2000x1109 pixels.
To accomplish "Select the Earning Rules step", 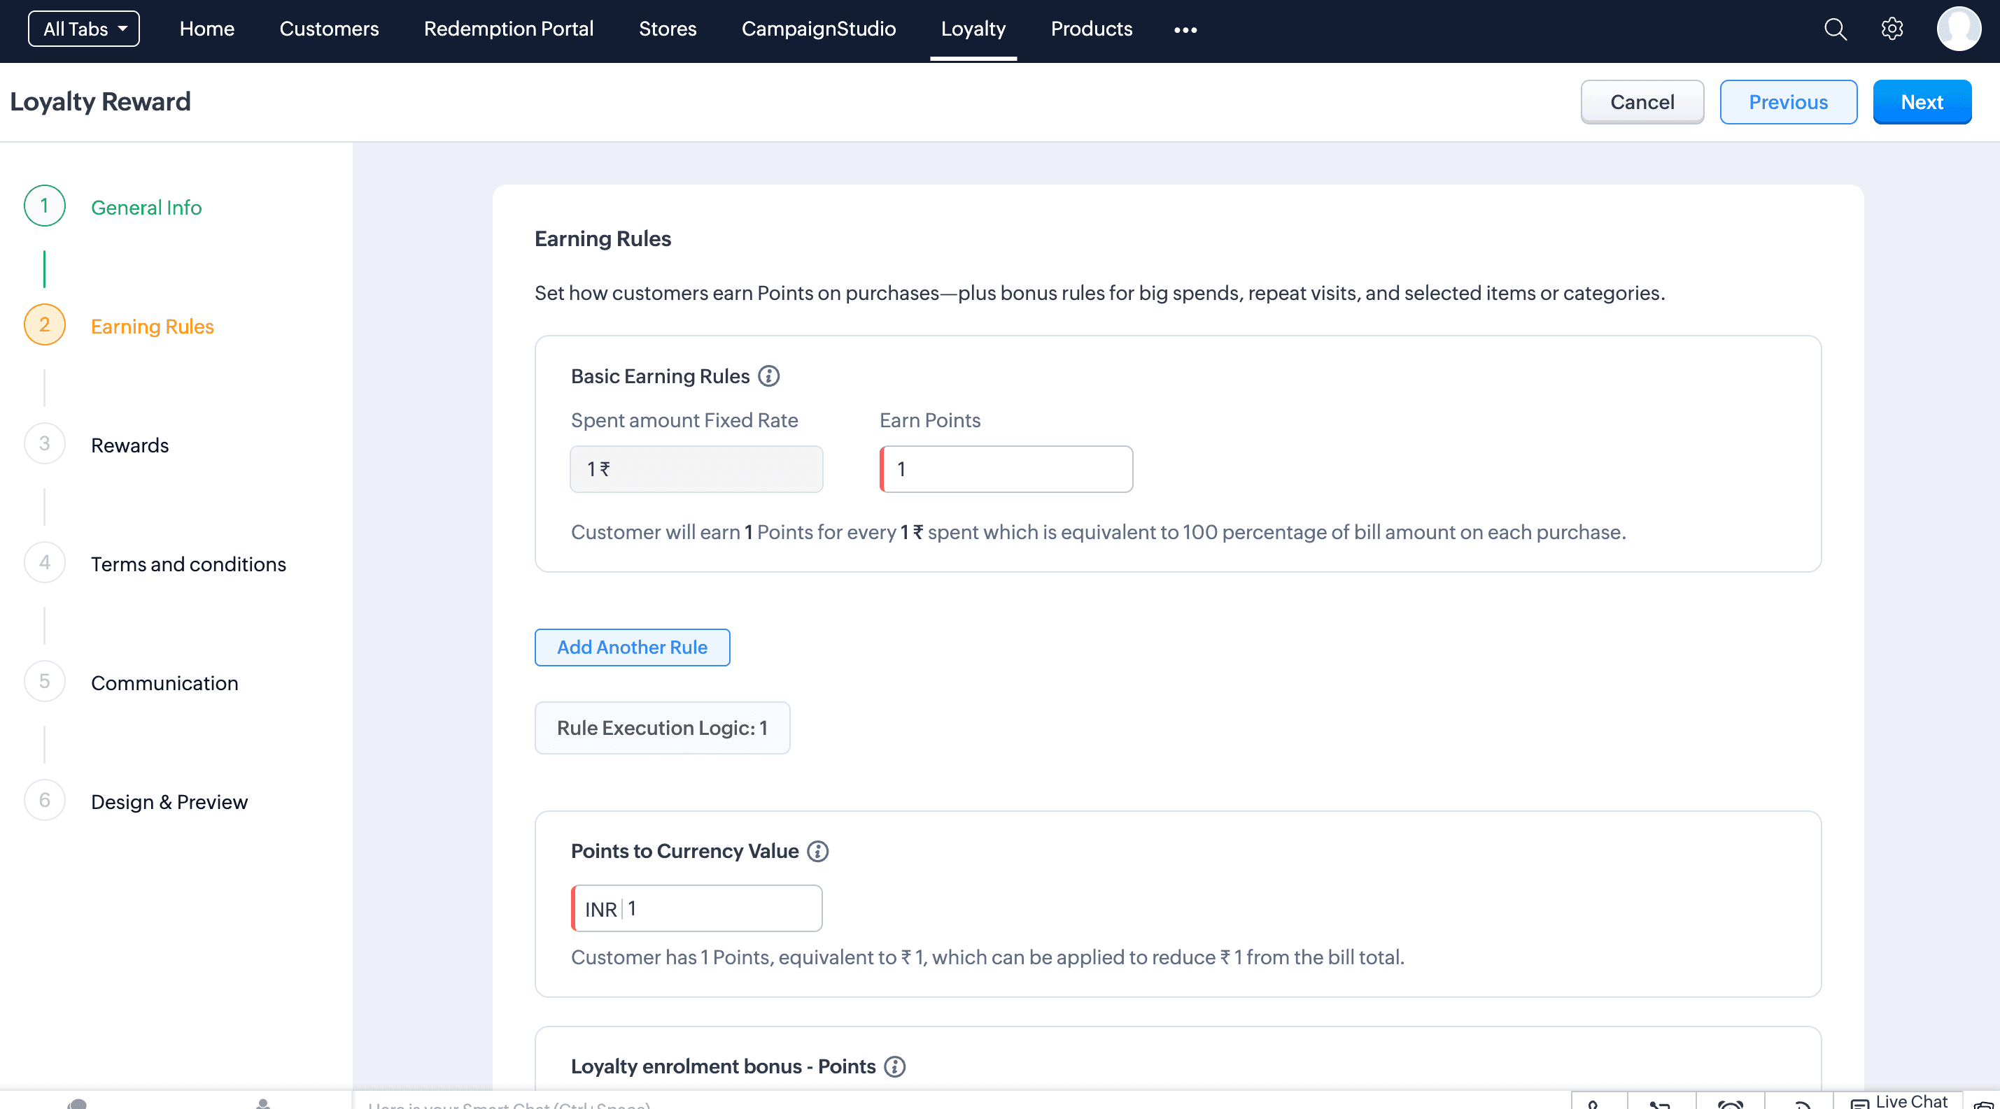I will tap(152, 326).
